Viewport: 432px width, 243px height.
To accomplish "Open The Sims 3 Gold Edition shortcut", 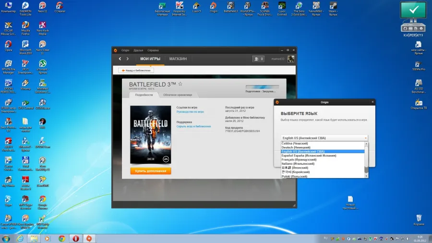I will point(299,9).
